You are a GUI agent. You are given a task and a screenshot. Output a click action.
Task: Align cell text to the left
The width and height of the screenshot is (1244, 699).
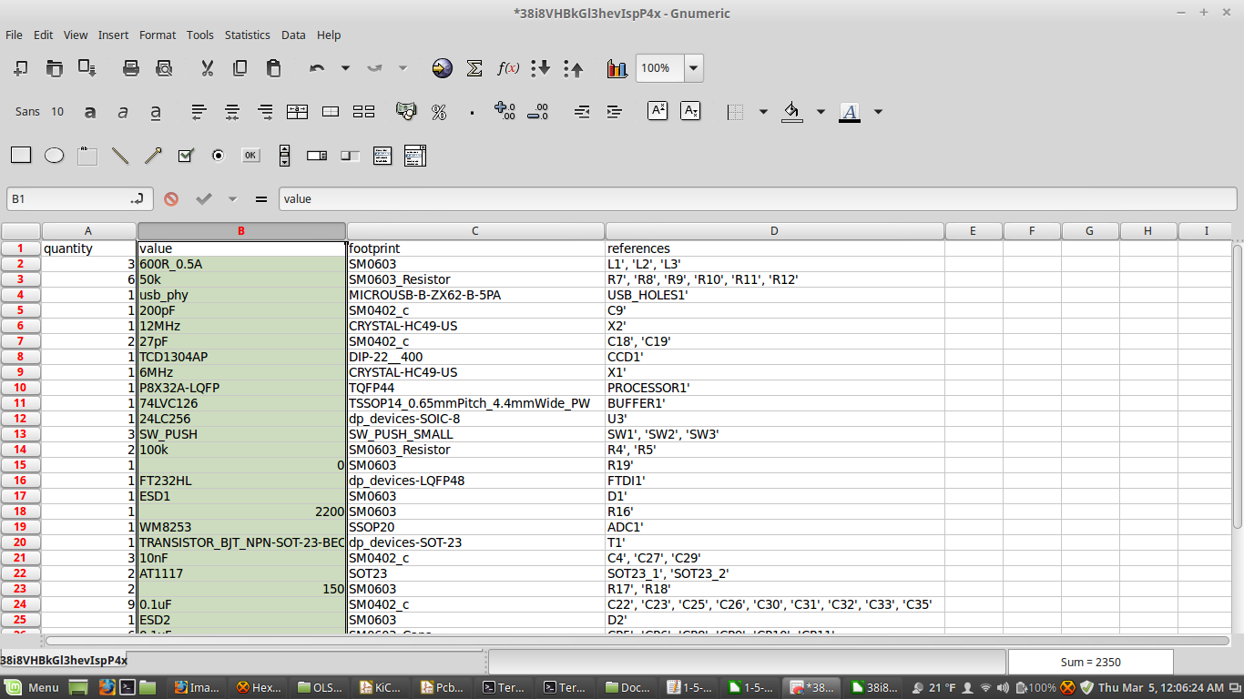click(199, 112)
